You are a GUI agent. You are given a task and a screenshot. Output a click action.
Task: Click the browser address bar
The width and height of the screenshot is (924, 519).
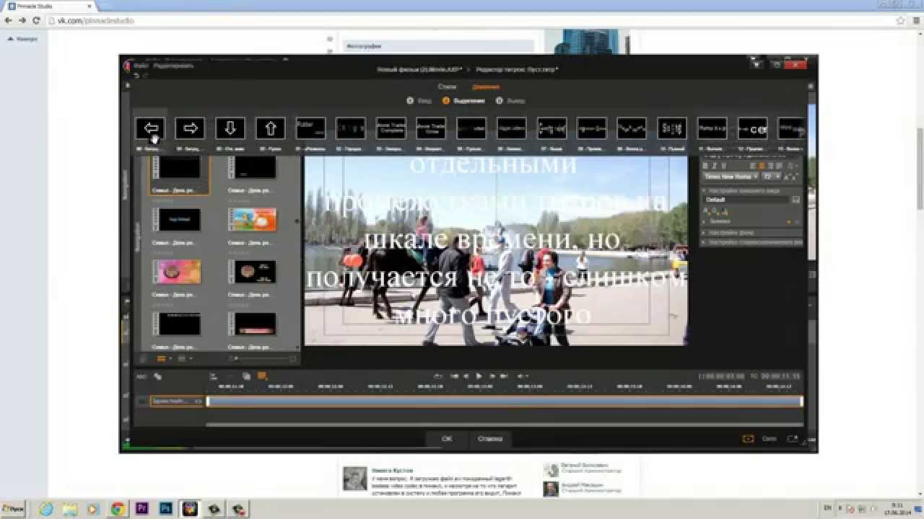[469, 20]
